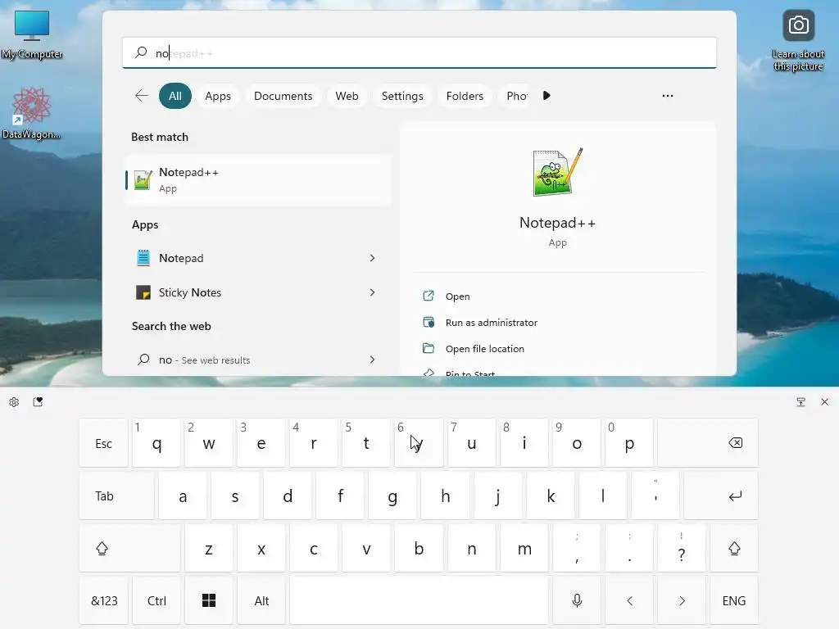Tap the letter e key
This screenshot has height=629, width=839.
tap(261, 443)
